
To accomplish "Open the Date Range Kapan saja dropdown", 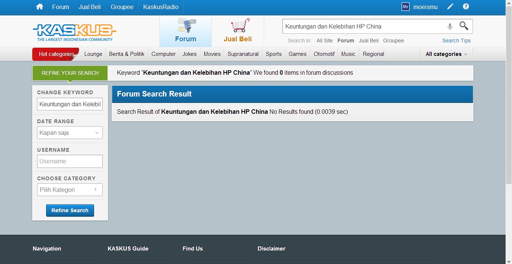I will pos(70,133).
